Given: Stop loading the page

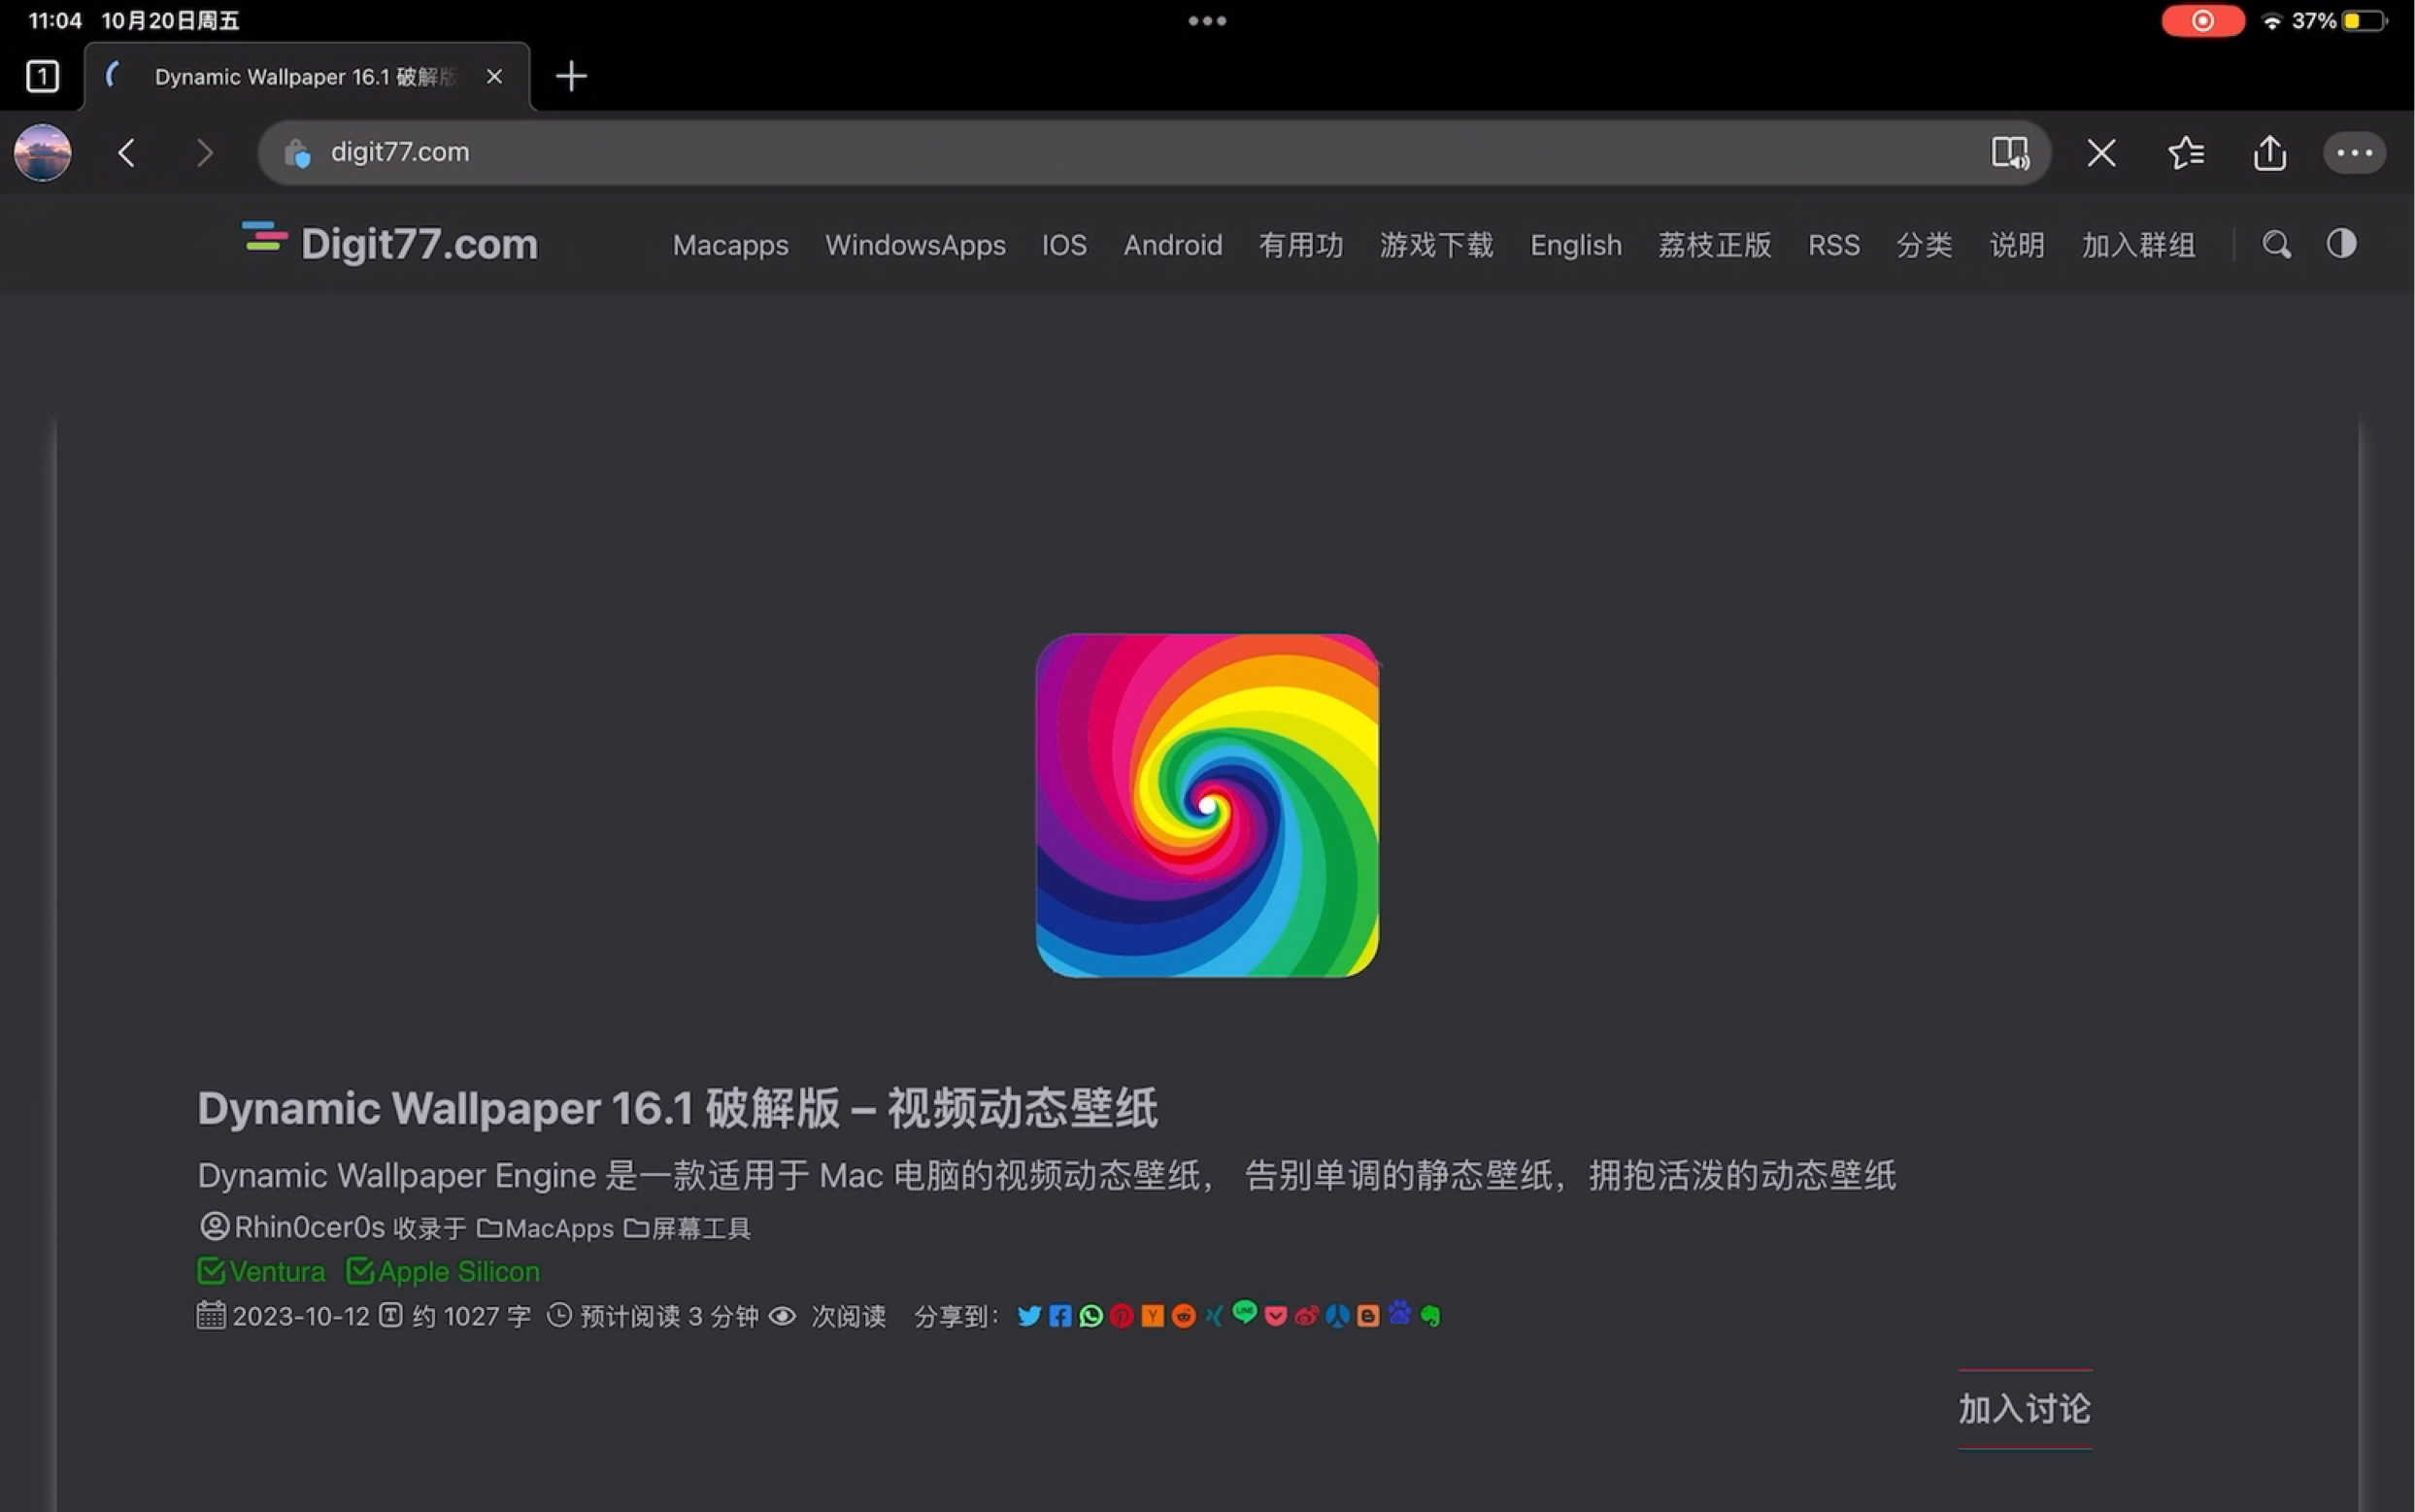Looking at the screenshot, I should pos(2101,153).
